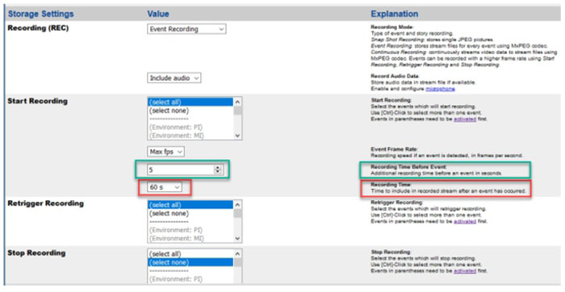
Task: Click the Recording (REC) row label
Action: 38,28
